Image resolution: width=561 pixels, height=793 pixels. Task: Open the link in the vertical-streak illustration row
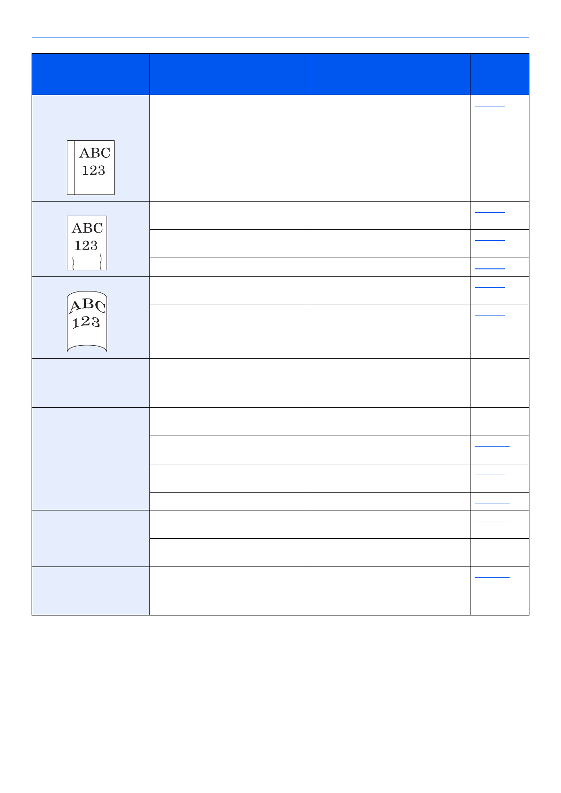[x=489, y=105]
